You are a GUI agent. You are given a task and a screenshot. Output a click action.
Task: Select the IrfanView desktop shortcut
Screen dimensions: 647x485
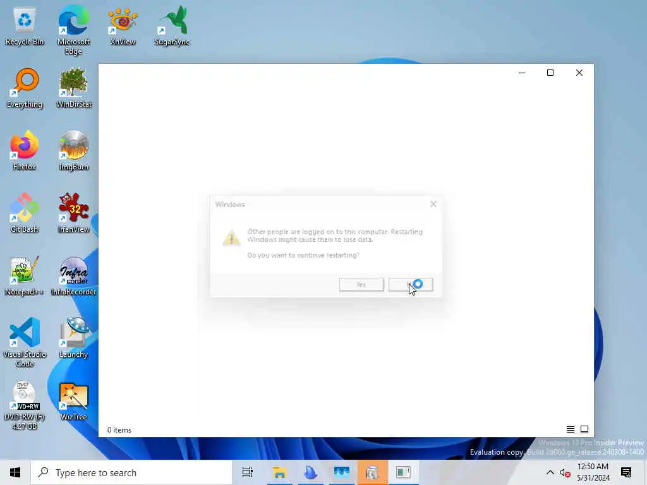pyautogui.click(x=73, y=213)
